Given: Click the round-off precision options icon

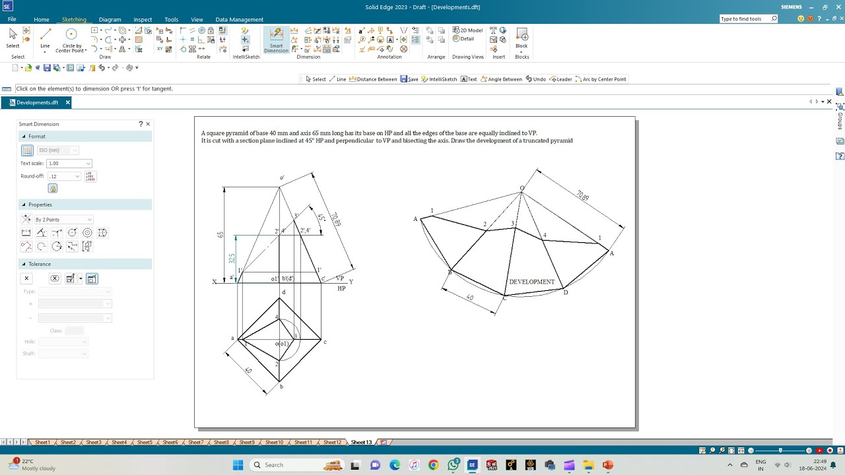Looking at the screenshot, I should pyautogui.click(x=90, y=176).
